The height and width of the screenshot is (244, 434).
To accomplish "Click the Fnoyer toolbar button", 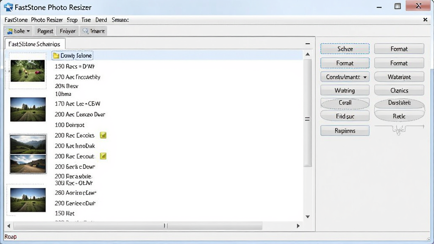I will click(67, 31).
